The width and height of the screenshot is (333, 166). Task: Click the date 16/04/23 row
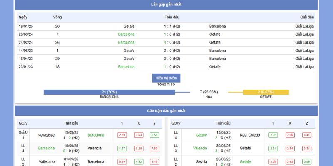point(166,59)
